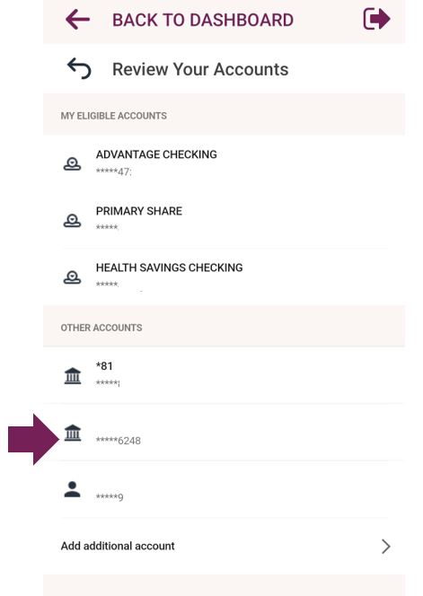Click masked number under Advantage Checking
Screen dimensions: 423x596
[113, 171]
